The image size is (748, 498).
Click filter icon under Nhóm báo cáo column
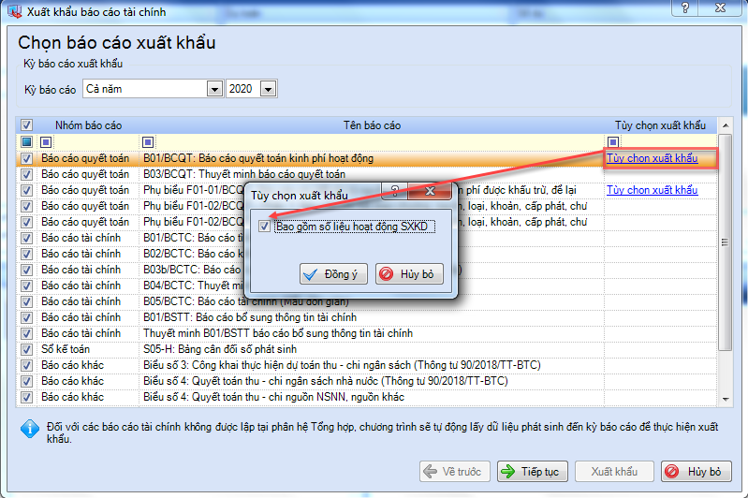46,142
